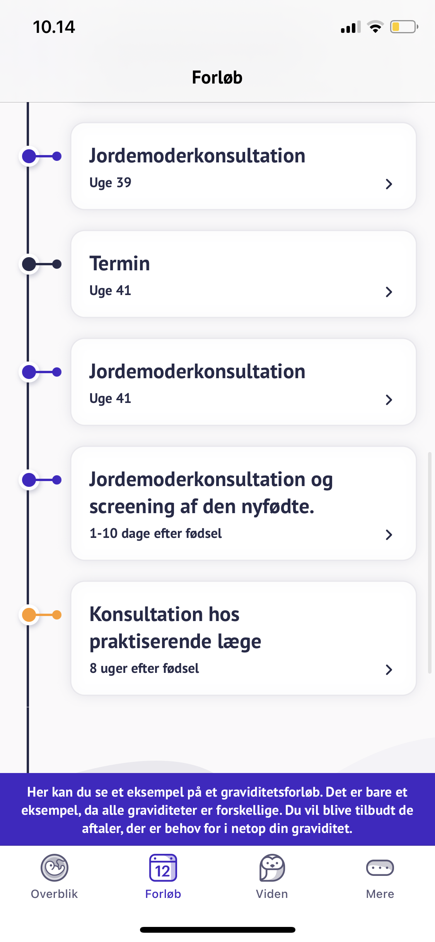Image resolution: width=435 pixels, height=942 pixels.
Task: Expand the 1-10 dage efter fødsel chevron
Action: [x=389, y=534]
